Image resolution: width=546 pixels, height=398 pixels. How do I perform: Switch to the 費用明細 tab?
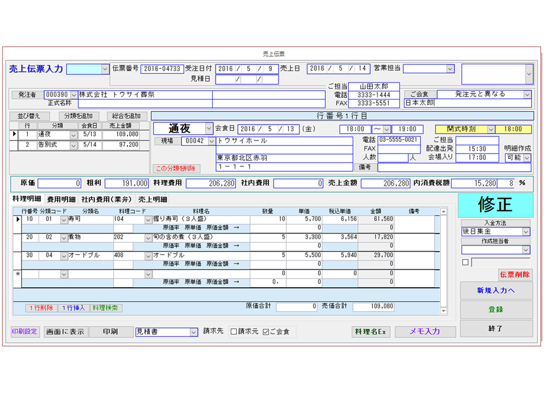[x=61, y=200]
